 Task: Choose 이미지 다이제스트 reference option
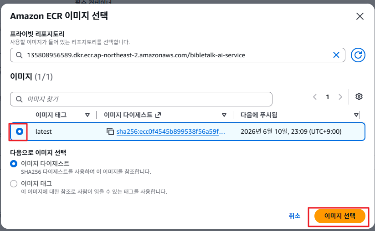coord(14,164)
